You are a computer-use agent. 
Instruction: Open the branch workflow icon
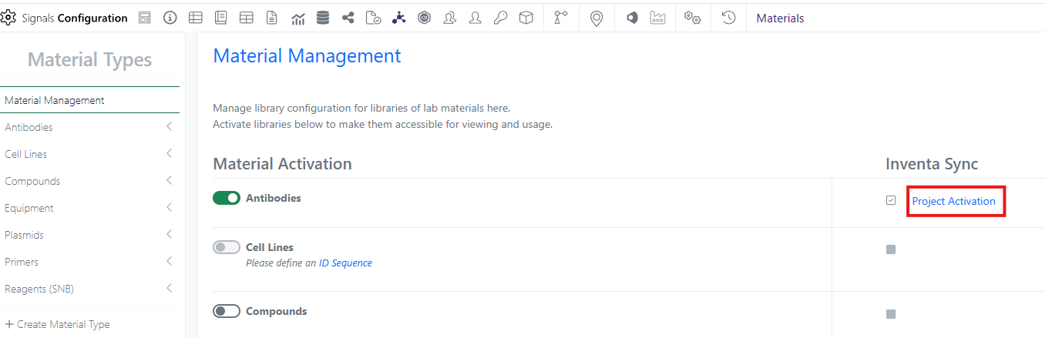pos(561,18)
